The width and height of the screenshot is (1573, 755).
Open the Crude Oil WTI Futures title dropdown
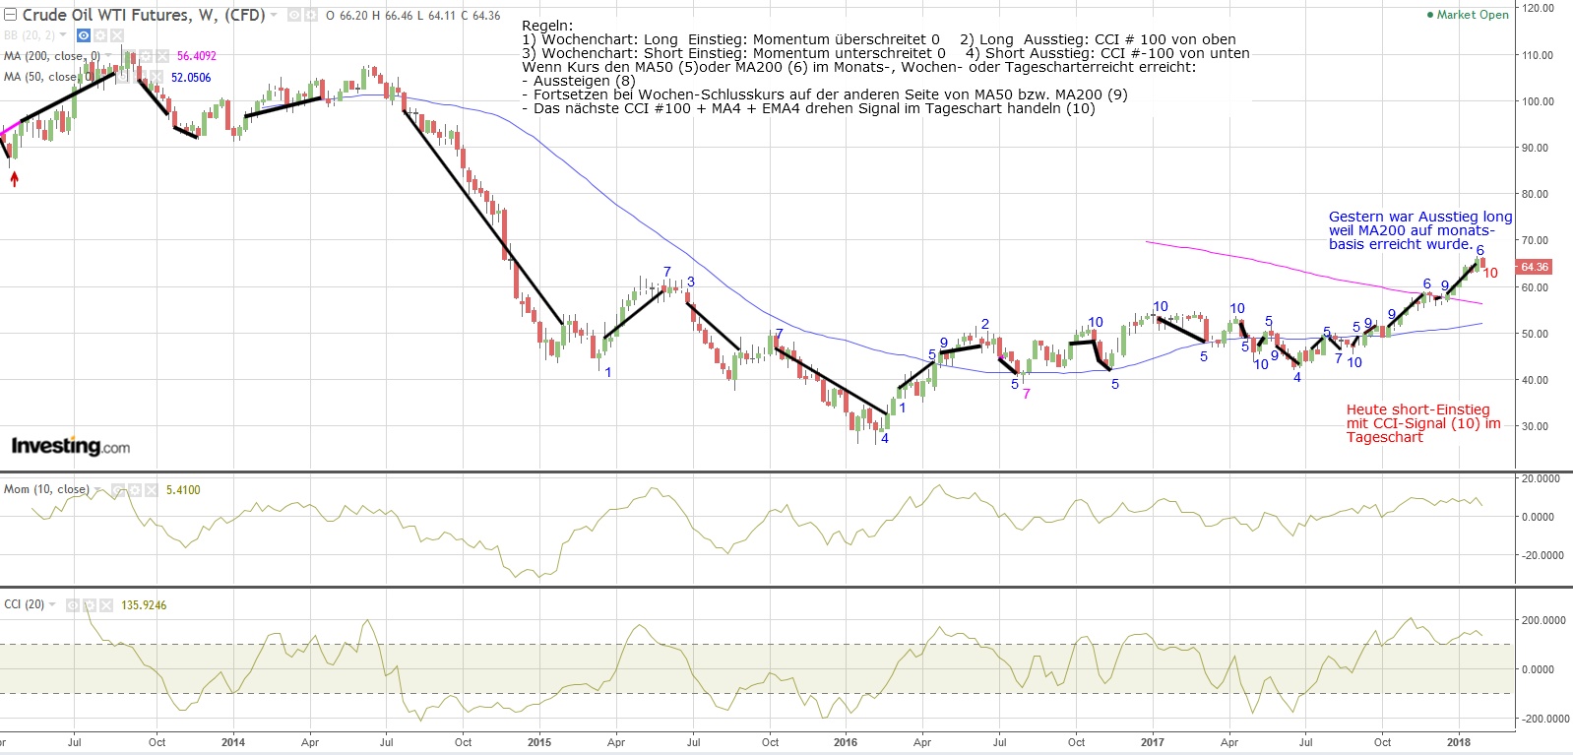point(274,16)
